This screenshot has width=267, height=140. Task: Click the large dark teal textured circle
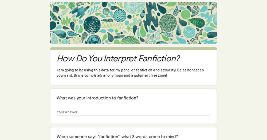92,25
